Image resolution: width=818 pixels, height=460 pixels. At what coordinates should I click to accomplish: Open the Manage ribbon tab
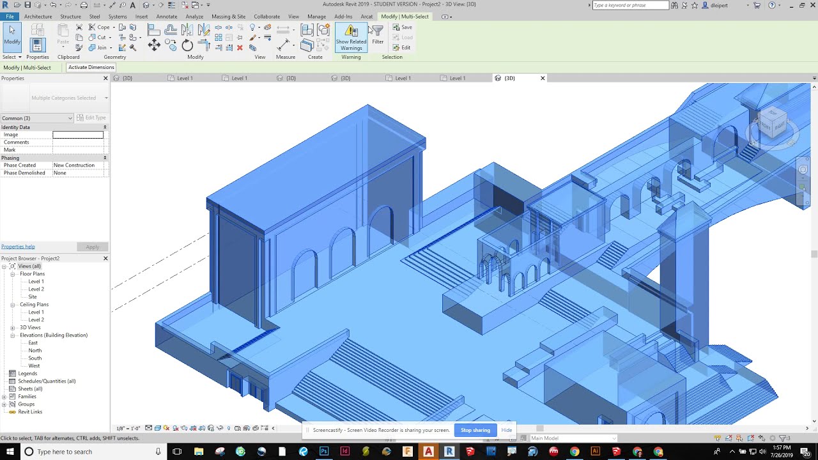coord(316,17)
